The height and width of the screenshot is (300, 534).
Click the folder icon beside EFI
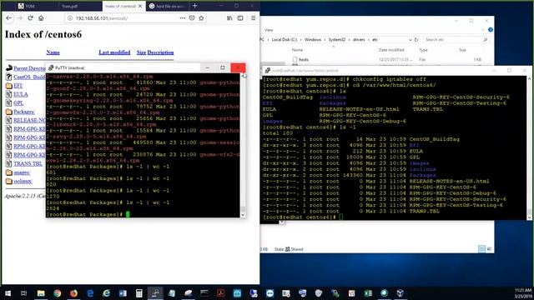point(9,86)
